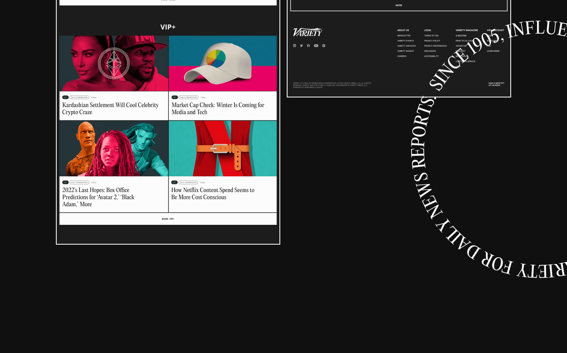Click the white baseball cap thumbnail
567x353 pixels.
coord(223,63)
